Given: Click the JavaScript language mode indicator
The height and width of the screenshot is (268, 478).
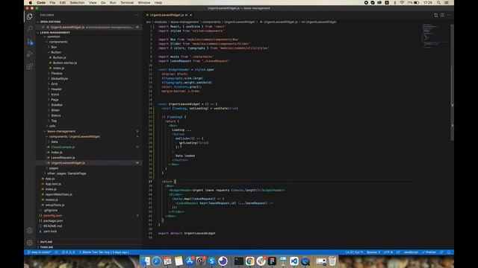Looking at the screenshot, I should pos(411,252).
